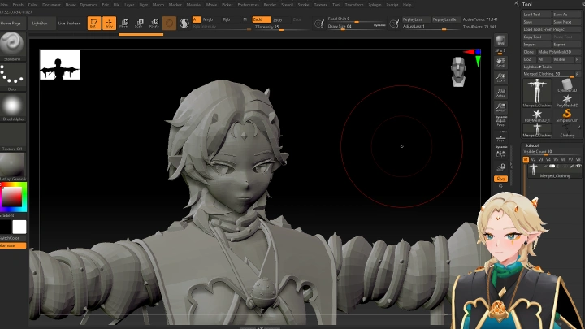Toggle Live Boolean
The height and width of the screenshot is (329, 585).
[69, 23]
